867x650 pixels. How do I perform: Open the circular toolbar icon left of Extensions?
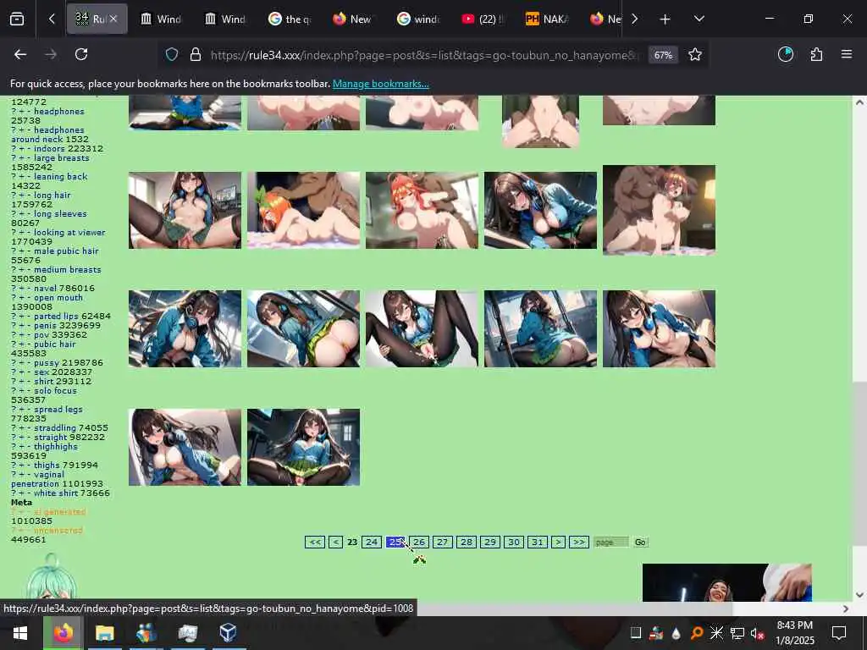[x=785, y=54]
